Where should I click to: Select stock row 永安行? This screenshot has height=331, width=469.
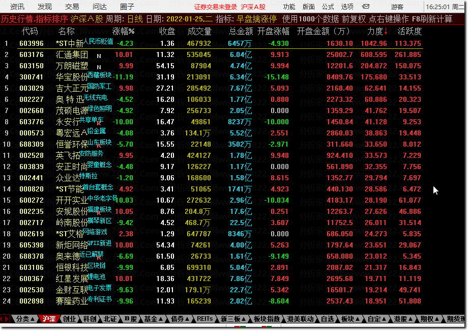[211, 122]
